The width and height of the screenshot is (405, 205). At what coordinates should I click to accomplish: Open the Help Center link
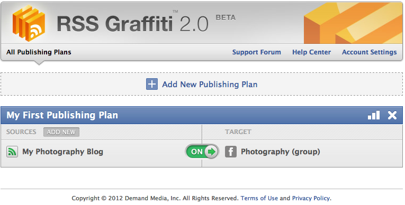pos(311,52)
